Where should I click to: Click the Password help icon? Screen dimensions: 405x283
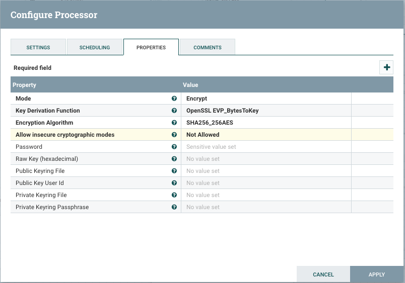click(174, 147)
